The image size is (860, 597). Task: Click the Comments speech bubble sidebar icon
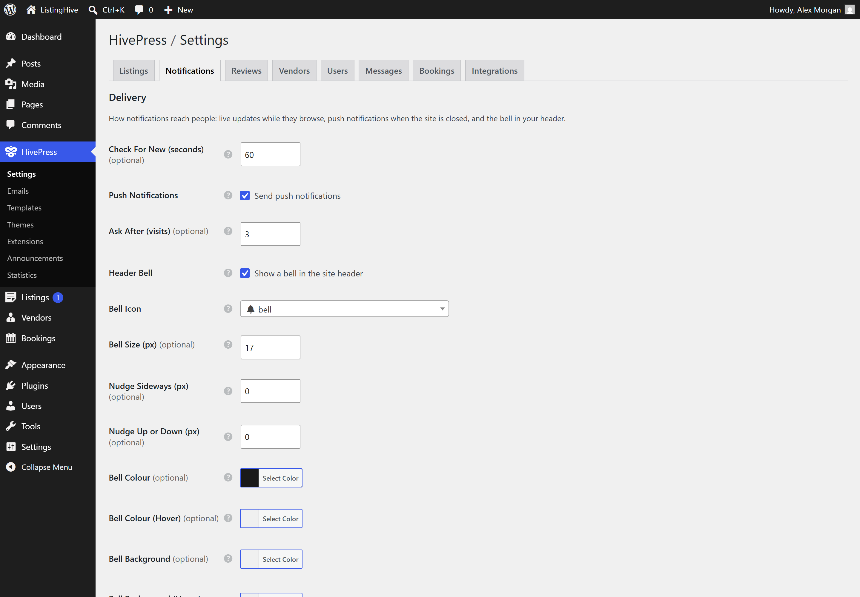(11, 125)
